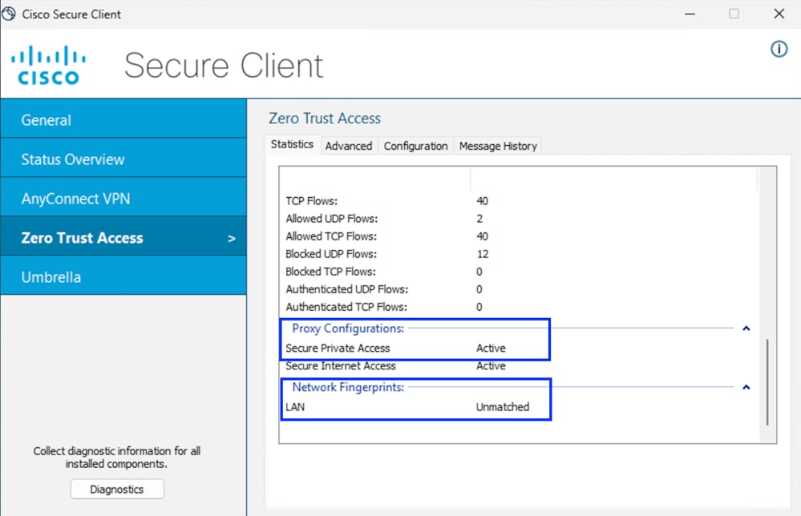Viewport: 801px width, 516px height.
Task: Select the Blocked UDP Flows label
Action: (331, 254)
